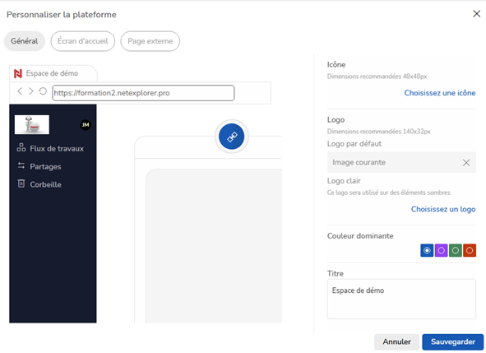Viewport: 486px width, 353px height.
Task: Click the Corbeille trash icon
Action: click(x=21, y=183)
